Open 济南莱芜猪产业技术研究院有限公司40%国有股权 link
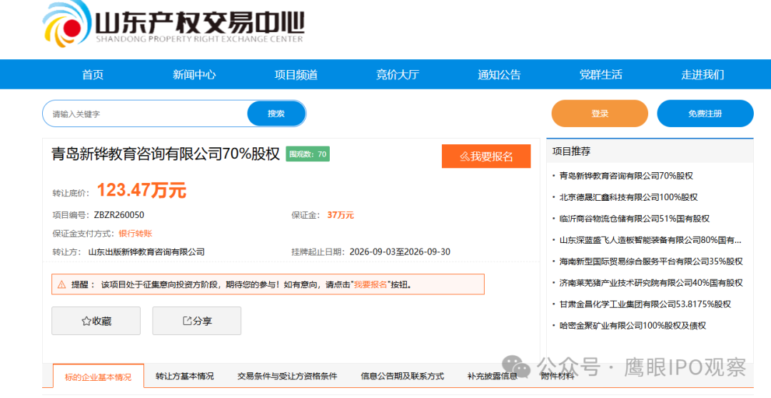This screenshot has width=771, height=398. click(651, 283)
